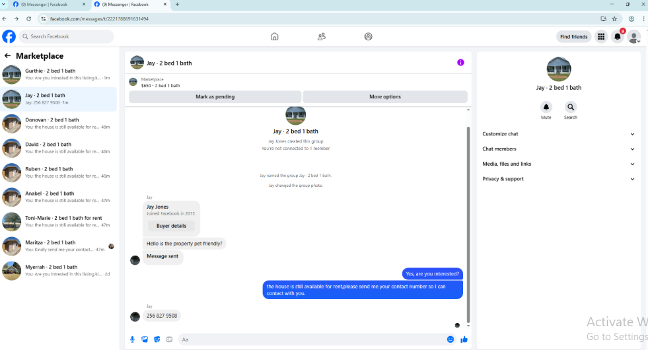The width and height of the screenshot is (648, 350).
Task: Click the install app icon in address bar
Action: 603,18
